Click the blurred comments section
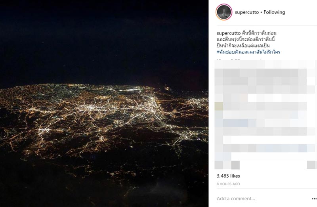 click(x=265, y=114)
